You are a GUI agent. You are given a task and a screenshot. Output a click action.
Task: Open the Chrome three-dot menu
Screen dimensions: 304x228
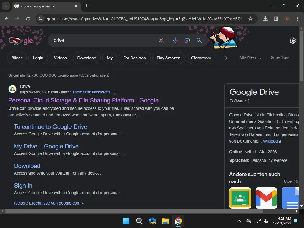297,19
